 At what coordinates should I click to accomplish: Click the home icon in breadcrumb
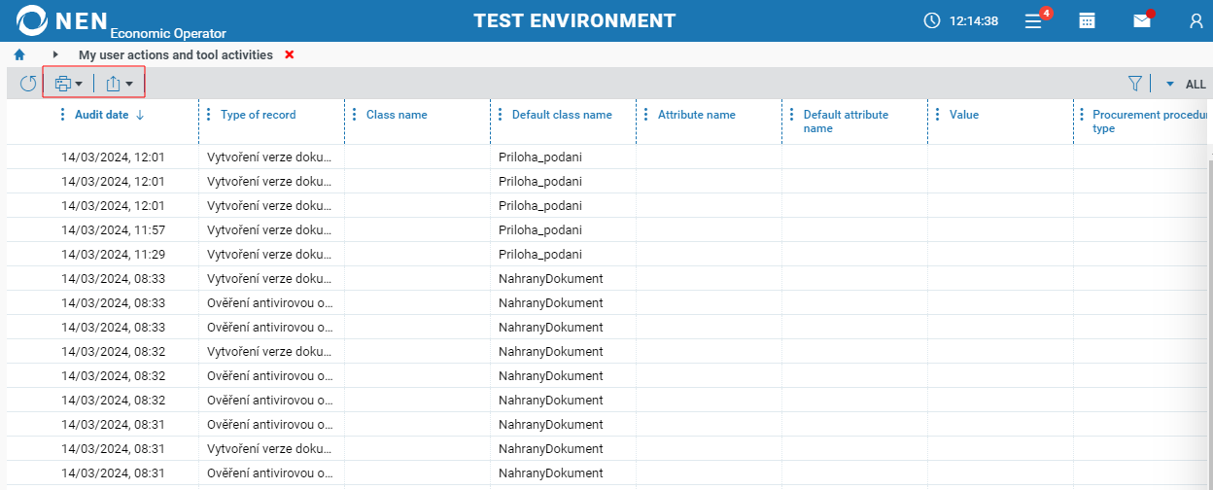coord(18,55)
